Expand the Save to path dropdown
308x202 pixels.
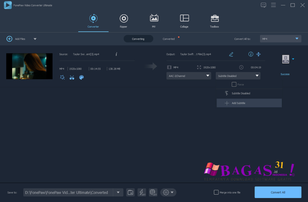pyautogui.click(x=118, y=192)
